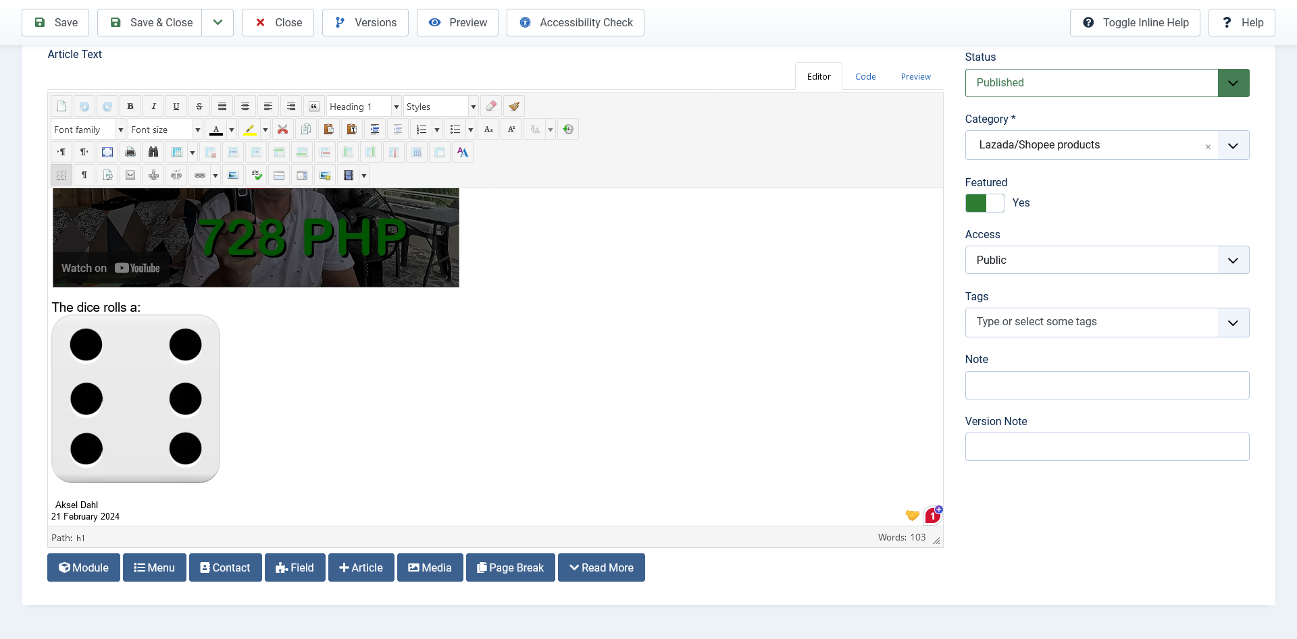Undo the last edit in the editor
Viewport: 1297px width, 639px height.
84,106
